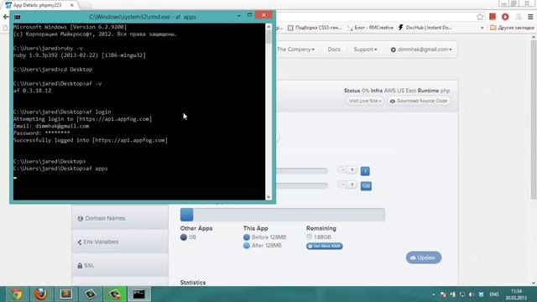Image resolution: width=537 pixels, height=302 pixels.
Task: Click the Update button
Action: point(424,258)
